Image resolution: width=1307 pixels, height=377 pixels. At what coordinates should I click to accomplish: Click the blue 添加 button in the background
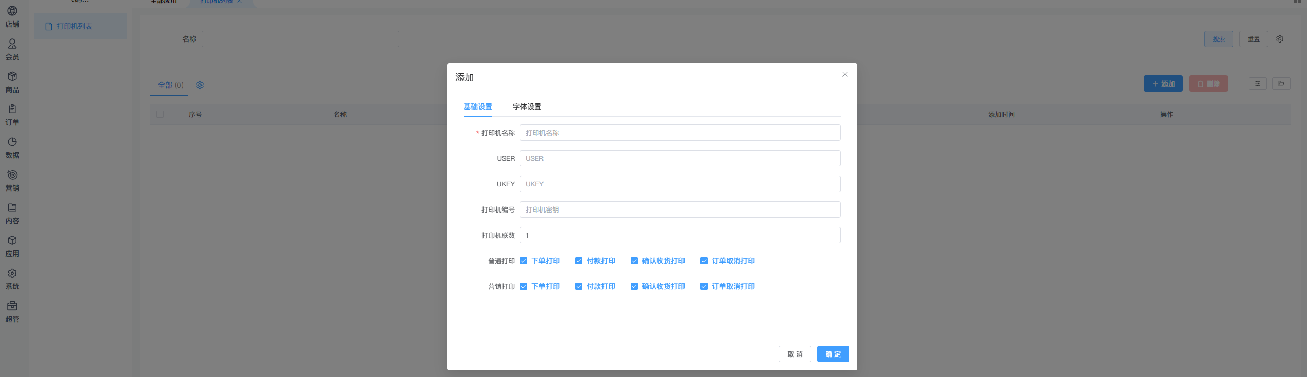pyautogui.click(x=1163, y=83)
